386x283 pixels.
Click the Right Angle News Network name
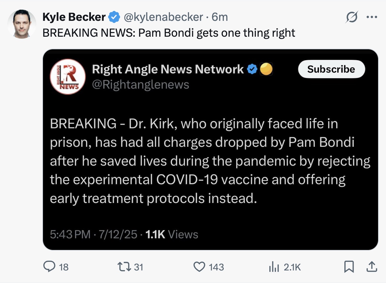pos(168,69)
